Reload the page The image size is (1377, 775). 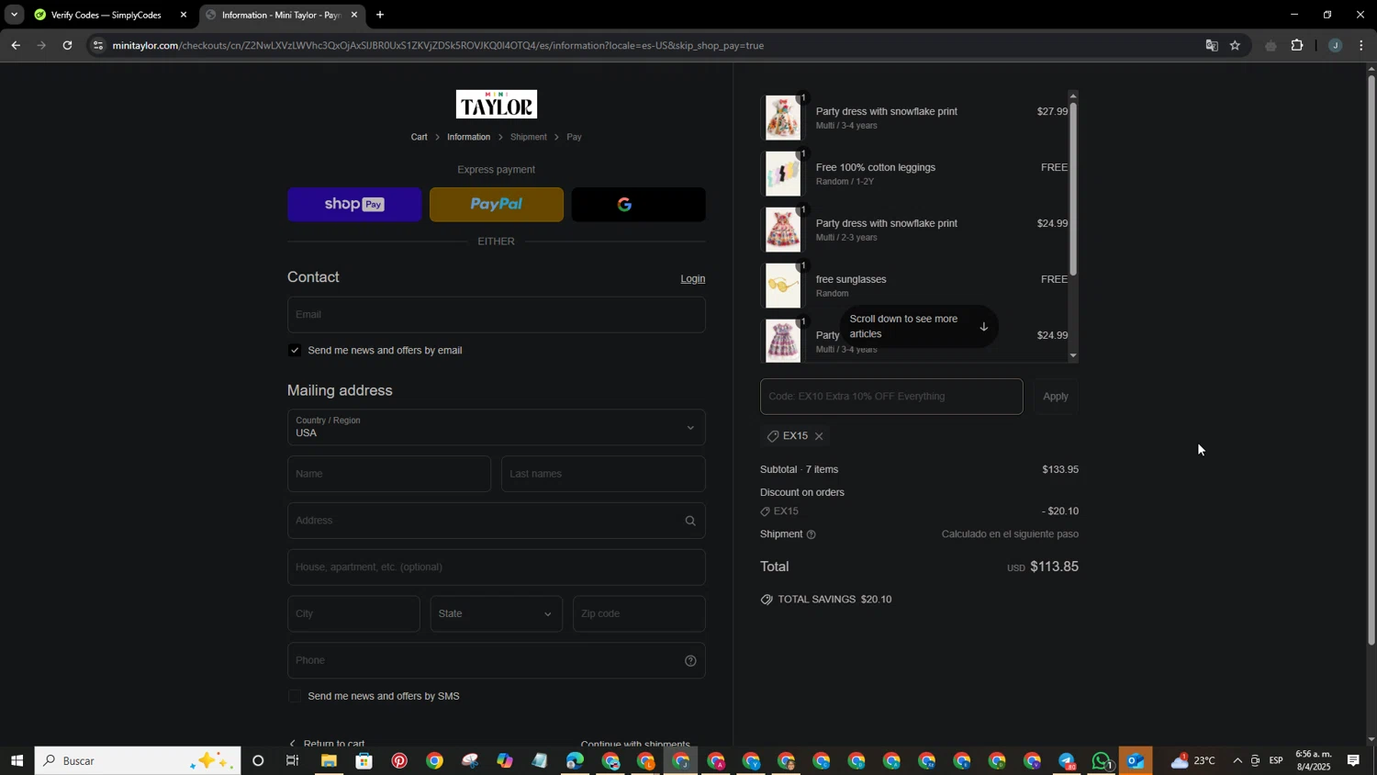pos(67,45)
